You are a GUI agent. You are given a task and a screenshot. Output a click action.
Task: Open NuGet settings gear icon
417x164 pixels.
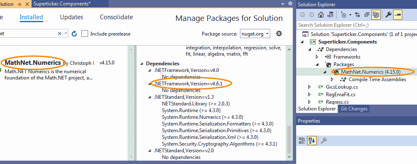[x=279, y=34]
